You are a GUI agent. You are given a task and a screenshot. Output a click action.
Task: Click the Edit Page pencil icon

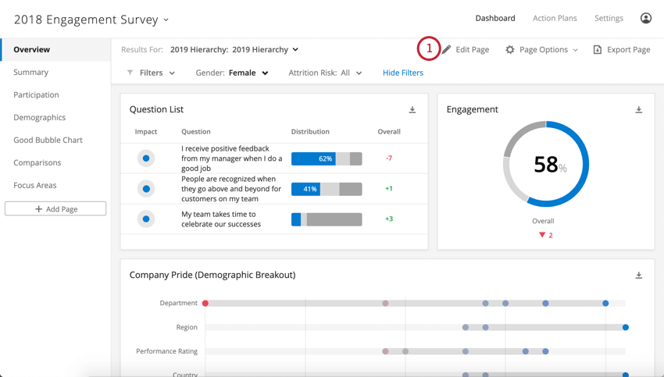(x=446, y=50)
